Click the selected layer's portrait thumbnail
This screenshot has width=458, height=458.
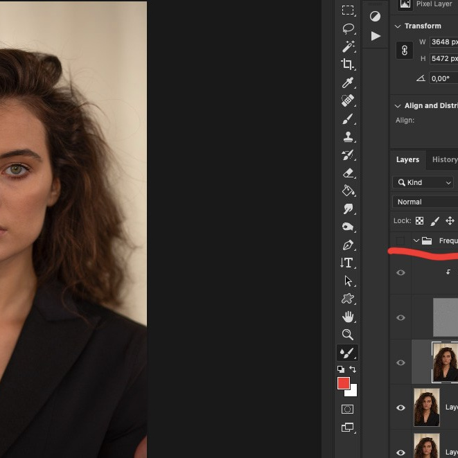point(446,362)
